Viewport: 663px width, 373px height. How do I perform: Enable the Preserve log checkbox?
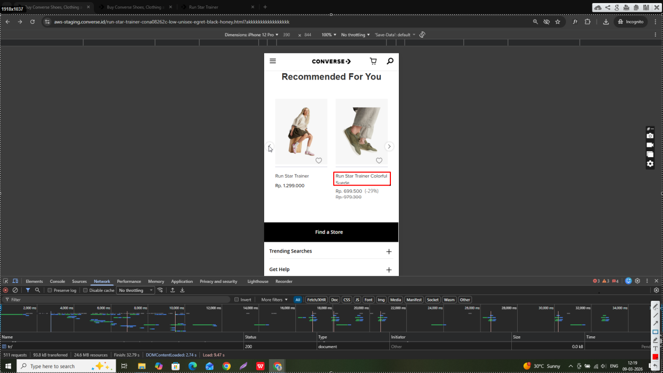pos(50,290)
